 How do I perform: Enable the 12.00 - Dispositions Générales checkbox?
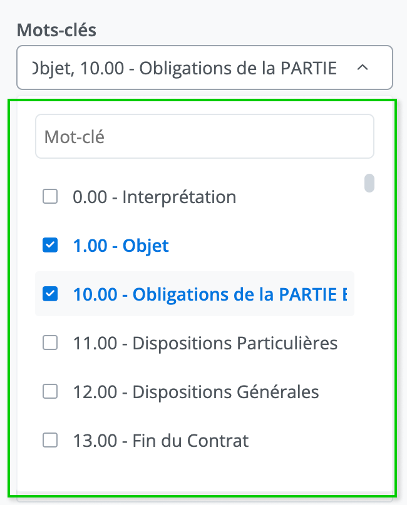point(50,392)
